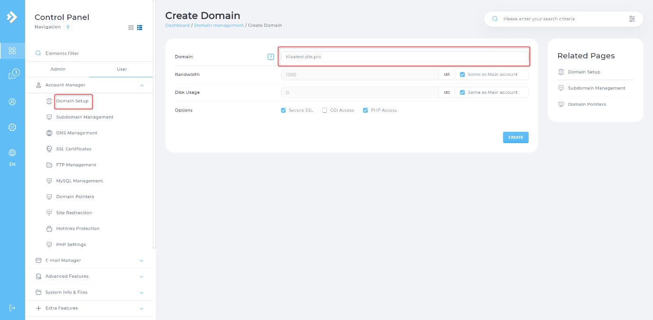Uncheck the PHP Access option

tap(365, 110)
